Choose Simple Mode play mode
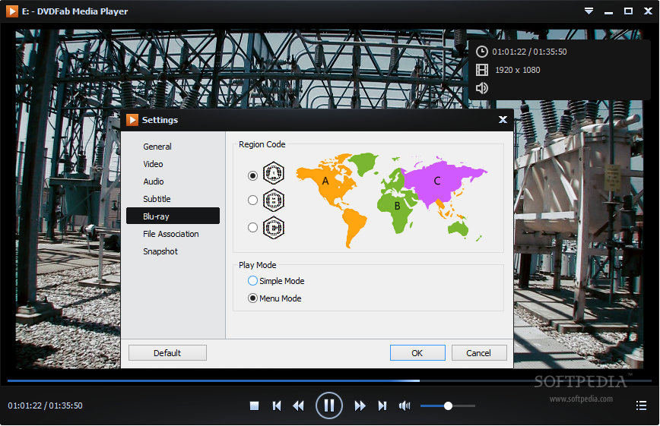Screen dimensions: 660x426 coord(276,281)
